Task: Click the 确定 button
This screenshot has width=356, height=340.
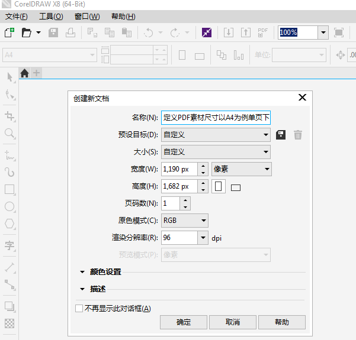Action: pyautogui.click(x=184, y=322)
